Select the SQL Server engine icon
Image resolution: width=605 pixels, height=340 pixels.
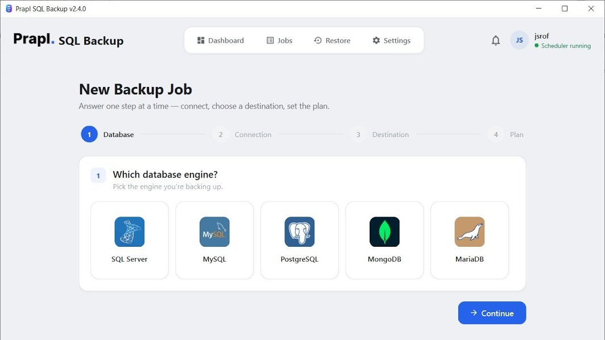coord(130,231)
